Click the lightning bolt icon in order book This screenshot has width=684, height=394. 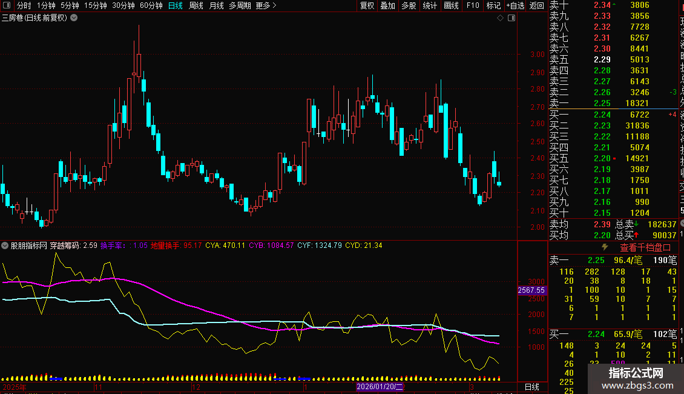[x=604, y=247]
